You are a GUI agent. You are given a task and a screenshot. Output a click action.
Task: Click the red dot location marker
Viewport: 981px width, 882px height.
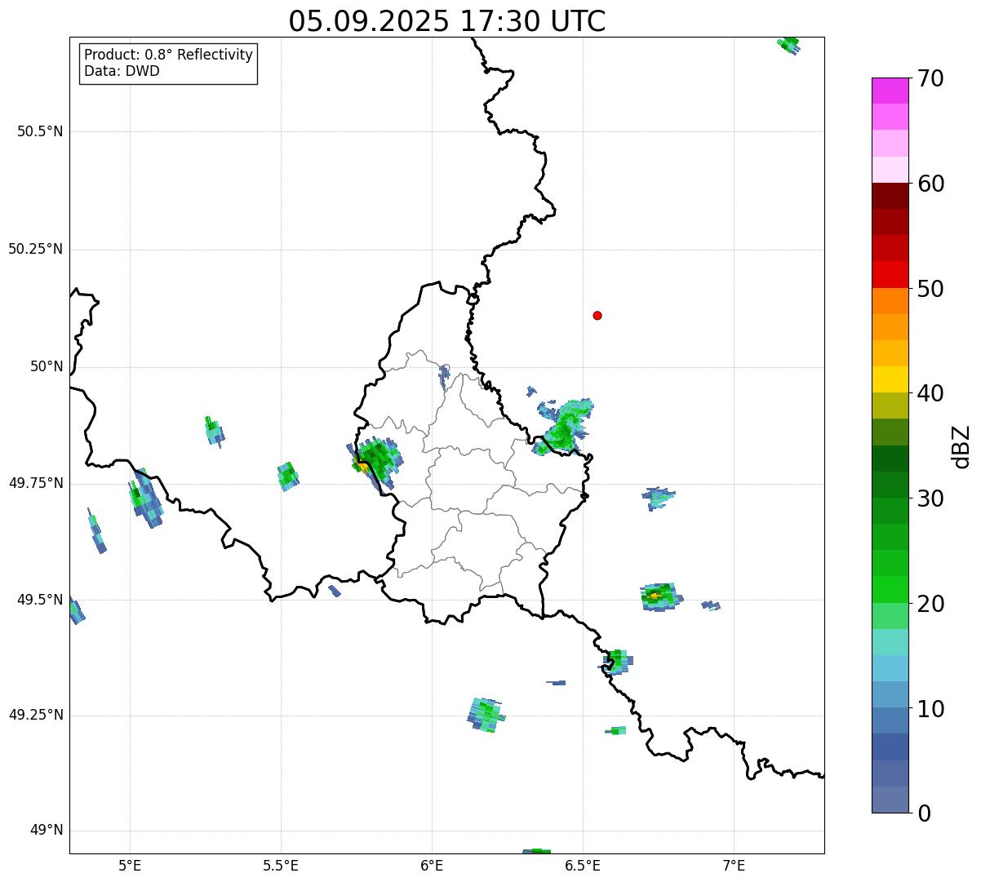tap(597, 316)
